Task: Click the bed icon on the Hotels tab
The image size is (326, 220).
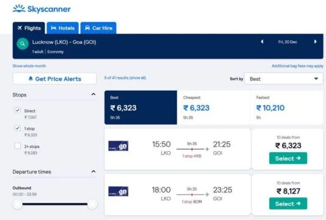Action: (x=53, y=28)
